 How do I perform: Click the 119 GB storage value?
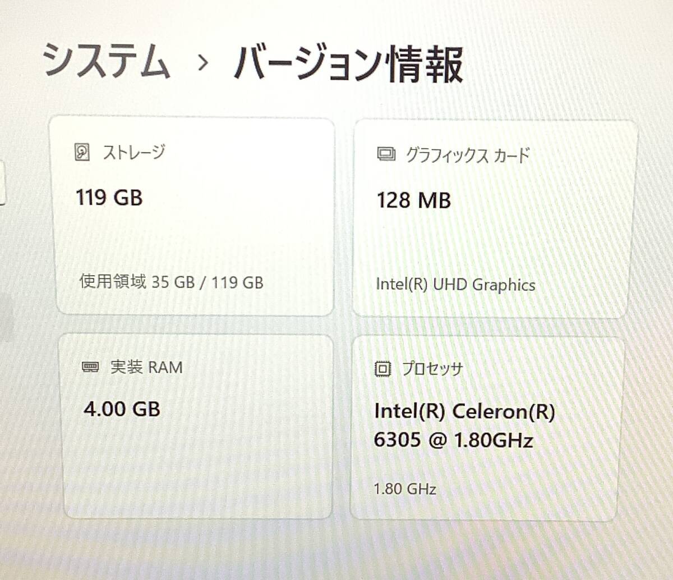click(109, 198)
